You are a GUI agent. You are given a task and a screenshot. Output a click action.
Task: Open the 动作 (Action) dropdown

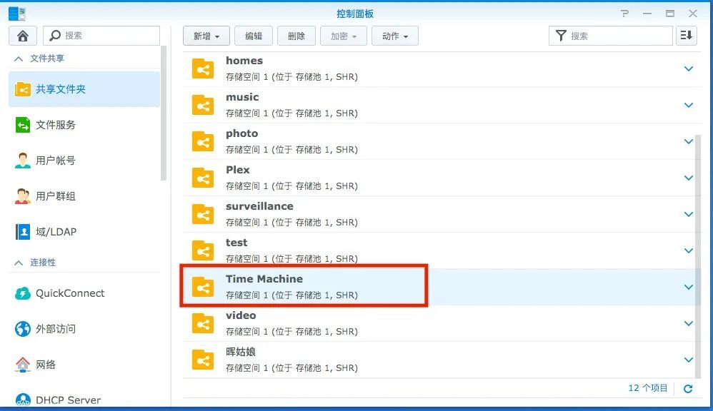point(395,35)
